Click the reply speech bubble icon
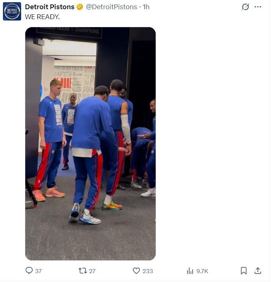 [29, 271]
